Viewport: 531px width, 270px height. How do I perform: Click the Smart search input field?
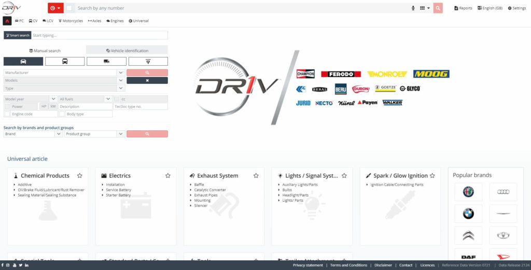click(x=100, y=35)
